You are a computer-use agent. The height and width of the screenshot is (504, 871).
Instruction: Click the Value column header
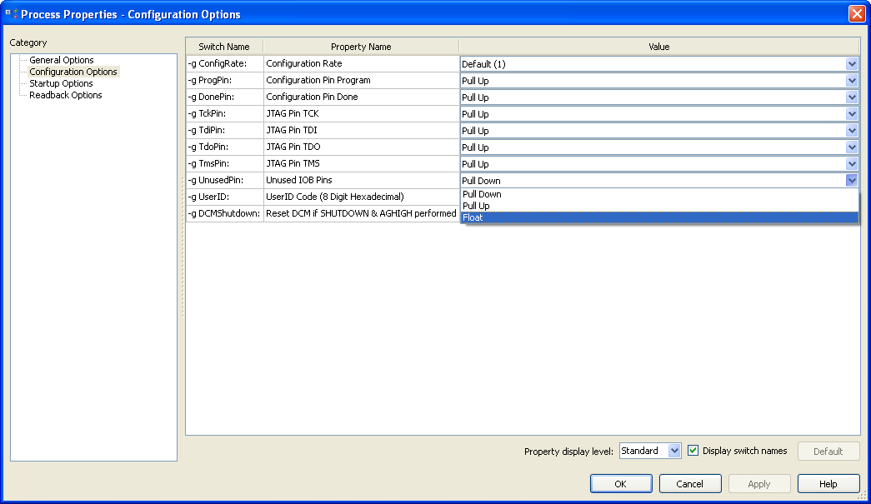659,47
